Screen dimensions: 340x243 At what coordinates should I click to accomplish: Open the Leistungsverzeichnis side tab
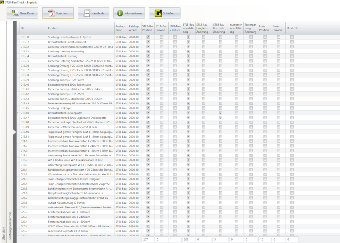(x=10, y=226)
